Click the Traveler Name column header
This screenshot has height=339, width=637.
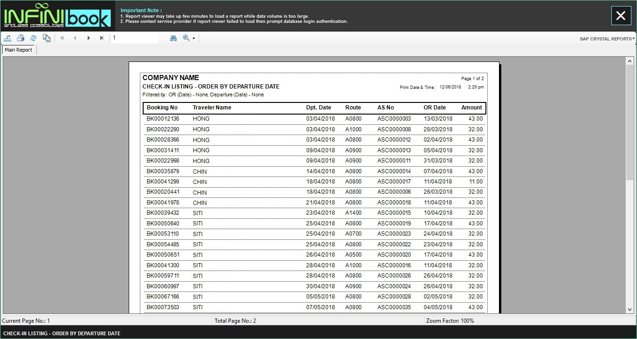(x=212, y=108)
